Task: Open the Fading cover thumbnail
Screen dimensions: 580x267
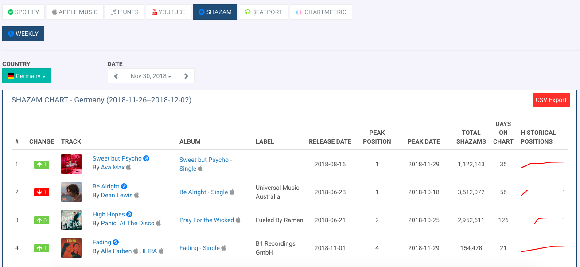Action: point(71,248)
